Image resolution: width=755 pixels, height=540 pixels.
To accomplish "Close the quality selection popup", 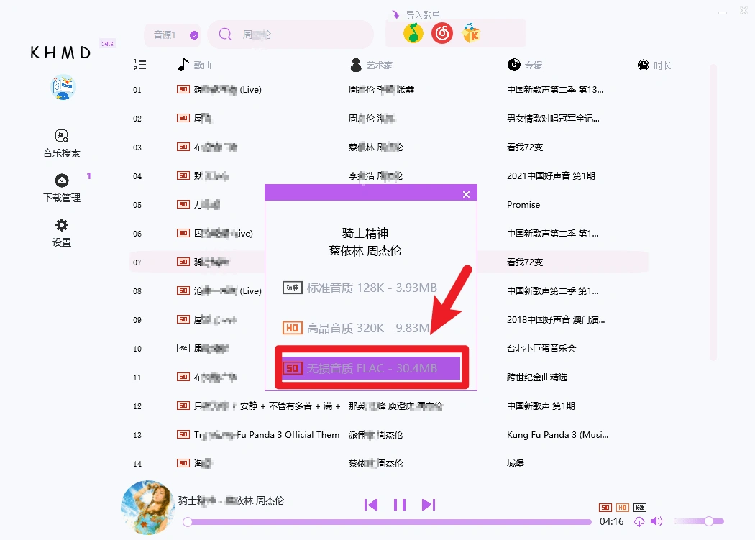I will click(x=466, y=194).
